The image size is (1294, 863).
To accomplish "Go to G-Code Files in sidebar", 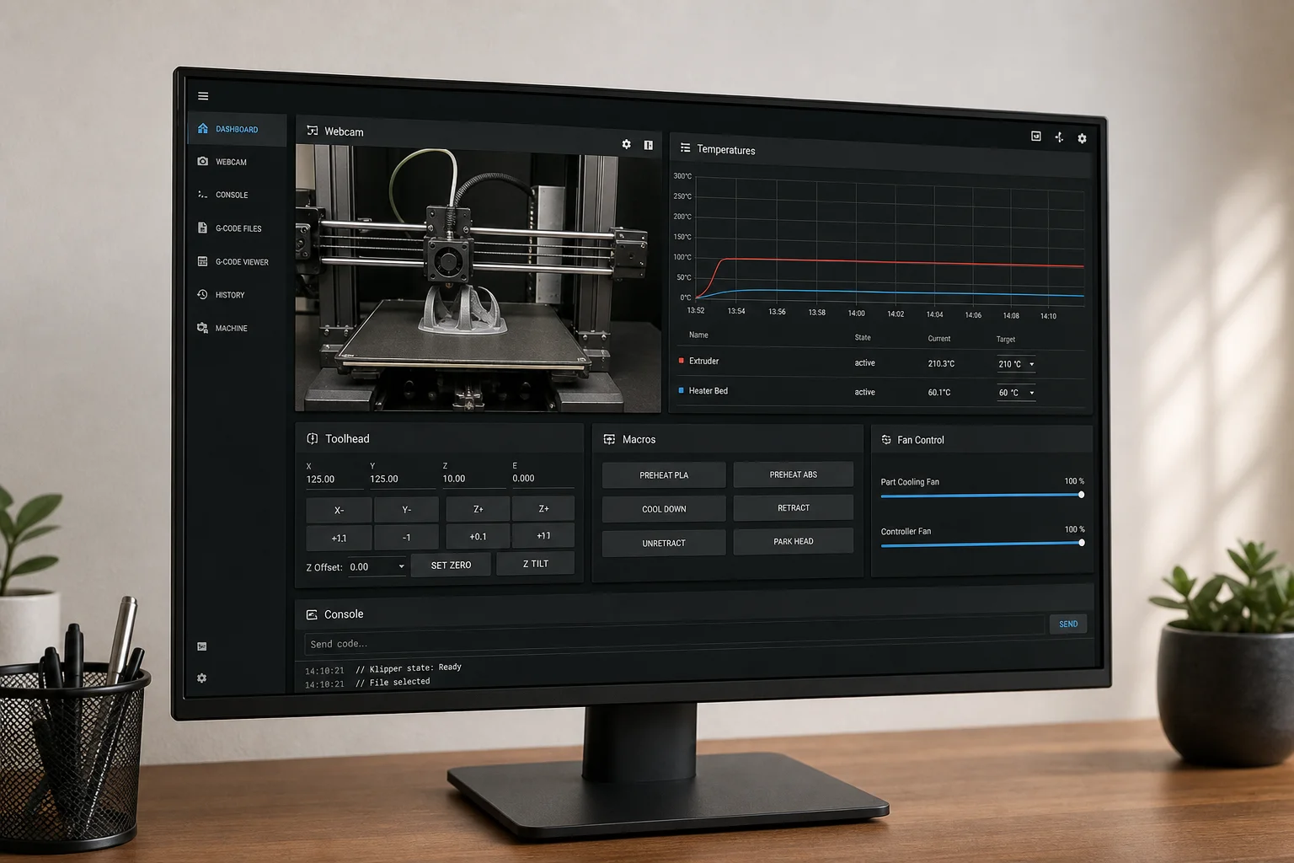I will point(237,228).
